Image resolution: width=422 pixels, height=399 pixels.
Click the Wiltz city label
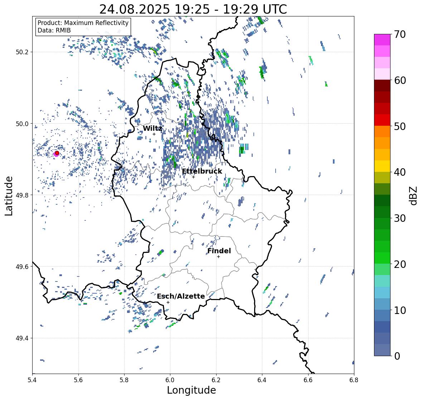(x=152, y=128)
